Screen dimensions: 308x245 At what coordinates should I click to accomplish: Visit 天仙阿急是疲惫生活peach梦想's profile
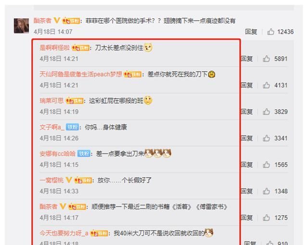pos(81,74)
